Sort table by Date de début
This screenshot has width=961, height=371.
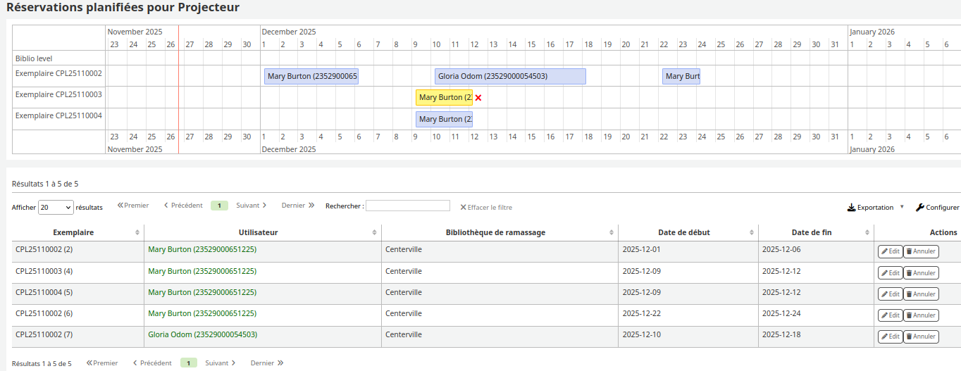click(x=683, y=232)
